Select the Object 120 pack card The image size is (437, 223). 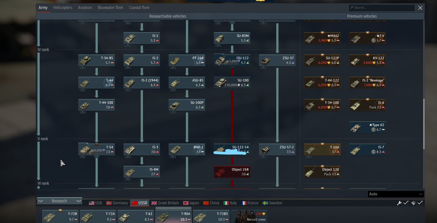(322, 172)
